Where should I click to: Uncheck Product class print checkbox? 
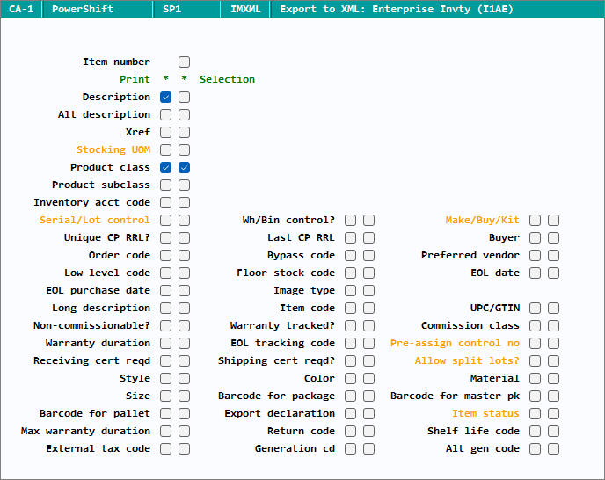coord(165,167)
